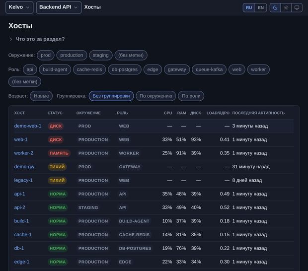Filter role by db-postgres chip
The width and height of the screenshot is (308, 271).
[125, 69]
